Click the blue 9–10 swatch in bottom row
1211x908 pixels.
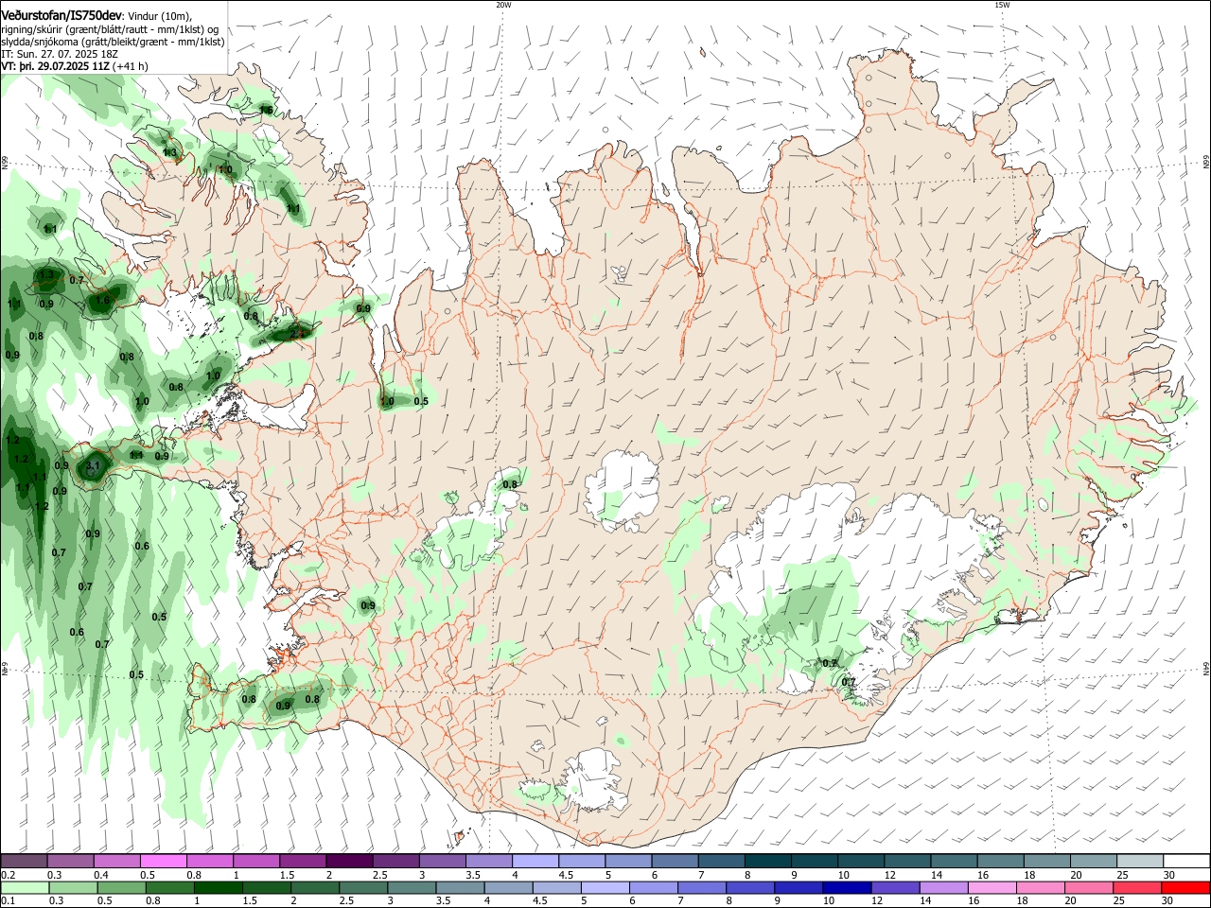(799, 888)
